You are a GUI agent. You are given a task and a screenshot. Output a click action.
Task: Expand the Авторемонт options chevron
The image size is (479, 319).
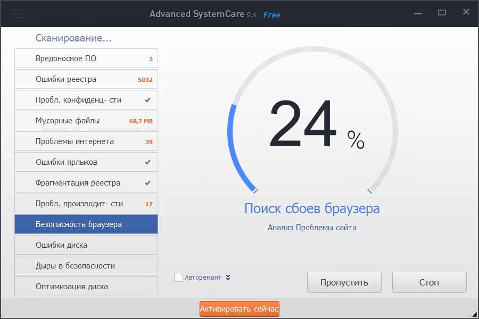click(x=228, y=277)
